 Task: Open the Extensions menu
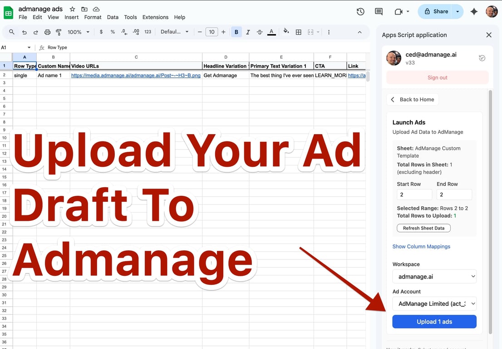(155, 17)
